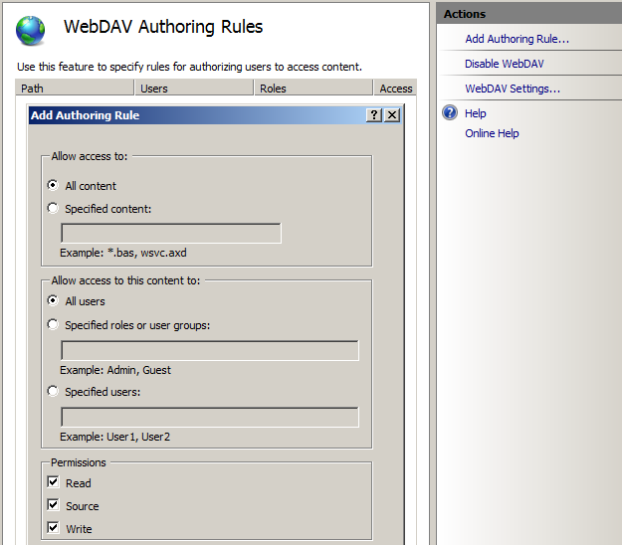Click the WebDAV Authoring Rules page title
Screen dimensions: 622x545
click(x=163, y=27)
